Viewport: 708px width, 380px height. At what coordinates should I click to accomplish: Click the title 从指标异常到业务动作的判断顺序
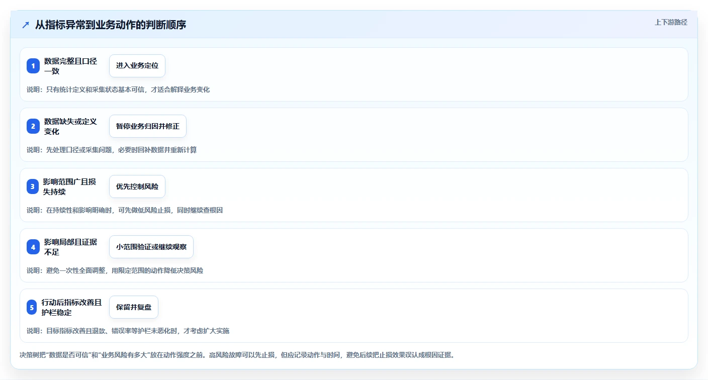(111, 25)
